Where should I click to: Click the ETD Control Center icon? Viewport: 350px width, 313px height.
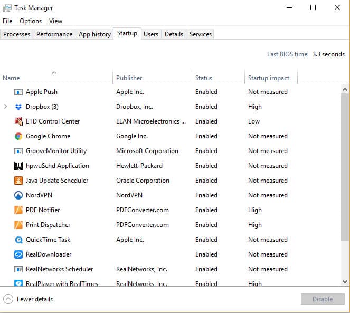click(18, 121)
